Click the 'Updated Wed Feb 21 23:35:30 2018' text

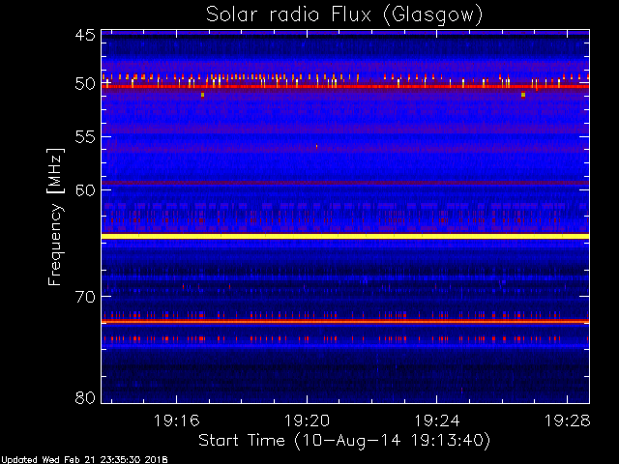[84, 460]
